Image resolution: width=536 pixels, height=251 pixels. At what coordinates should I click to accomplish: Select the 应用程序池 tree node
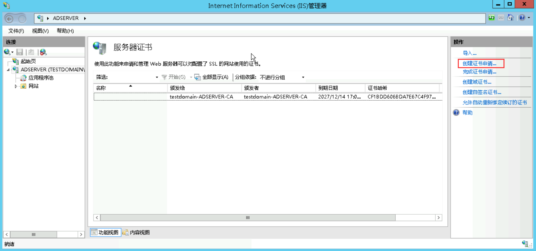[41, 78]
